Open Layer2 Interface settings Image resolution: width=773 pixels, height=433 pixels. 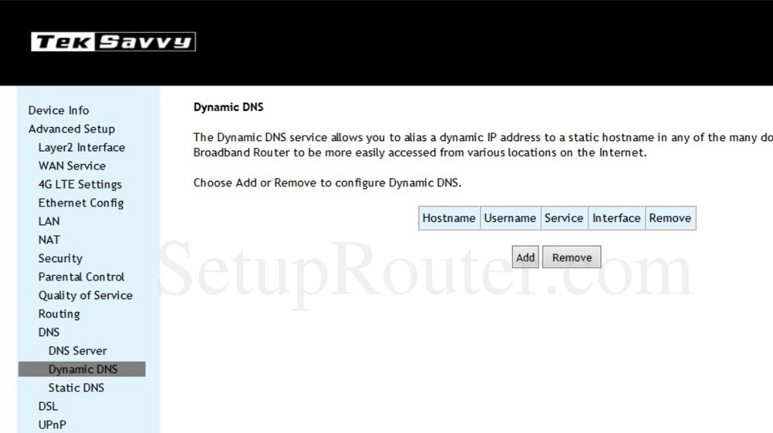[81, 147]
